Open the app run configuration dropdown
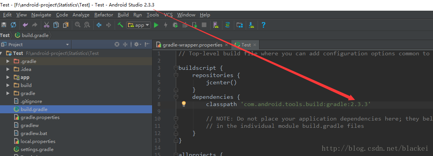 coord(139,25)
